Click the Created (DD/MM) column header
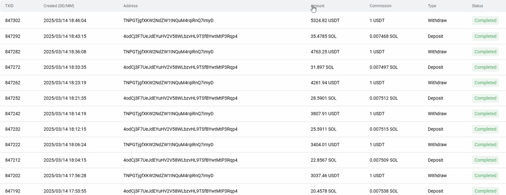The width and height of the screenshot is (506, 195). [59, 6]
